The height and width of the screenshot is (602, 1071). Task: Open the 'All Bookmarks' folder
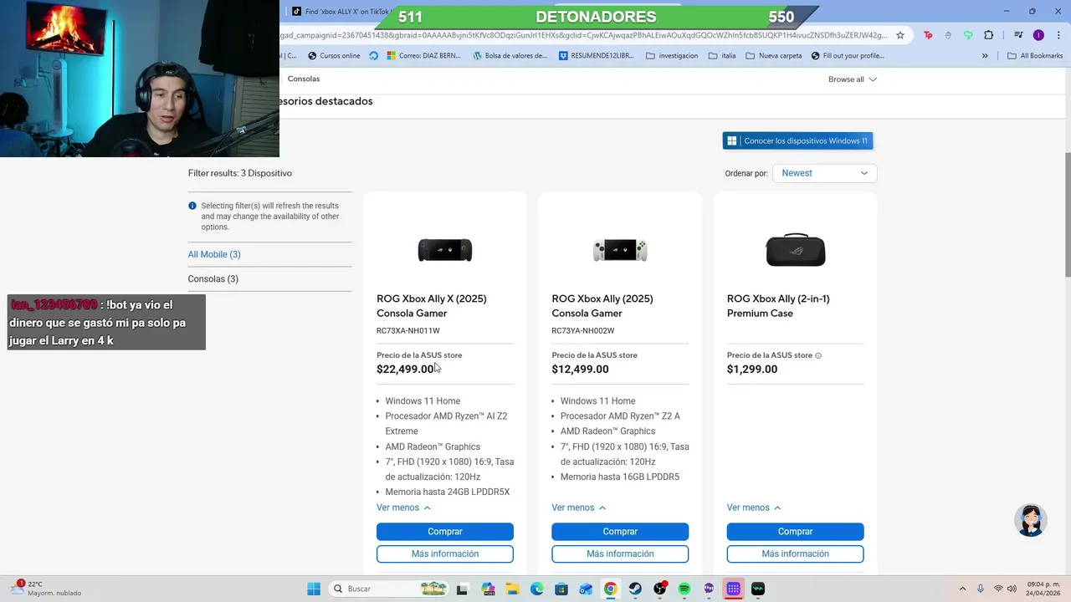[x=1035, y=56]
